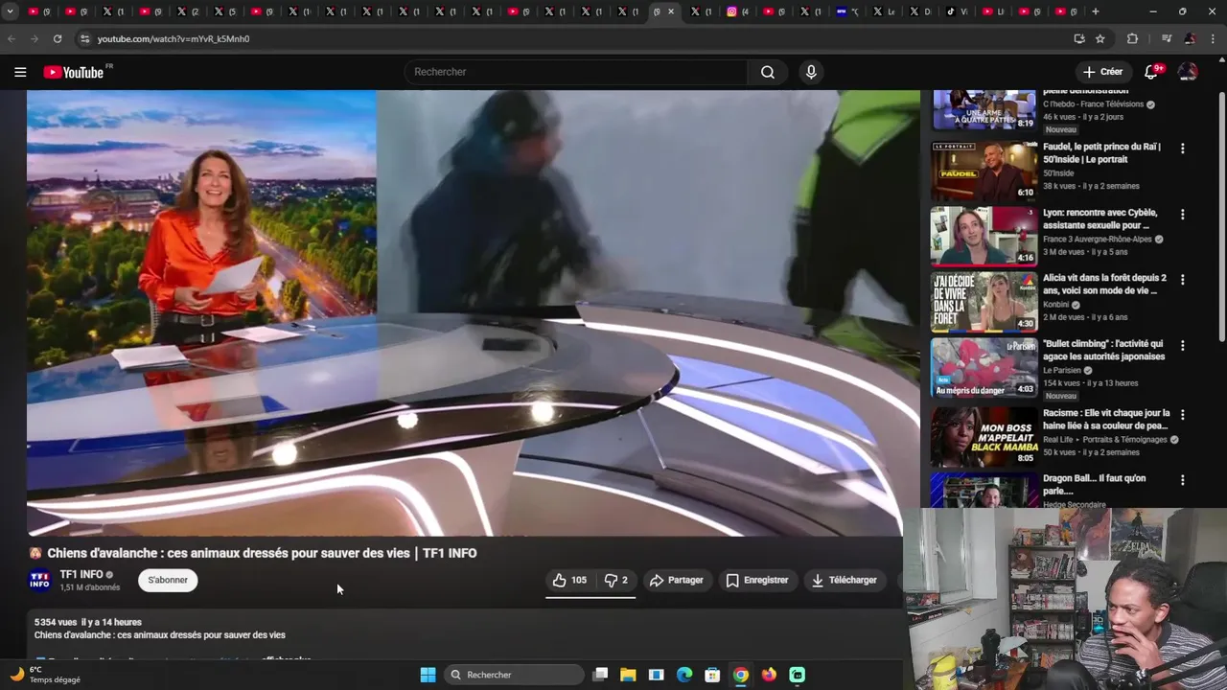This screenshot has height=690, width=1227.
Task: Open the Black Mamba video thumbnail
Action: [984, 437]
